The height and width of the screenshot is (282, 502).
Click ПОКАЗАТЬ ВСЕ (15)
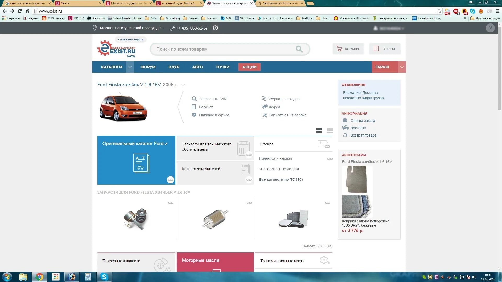[x=317, y=246]
